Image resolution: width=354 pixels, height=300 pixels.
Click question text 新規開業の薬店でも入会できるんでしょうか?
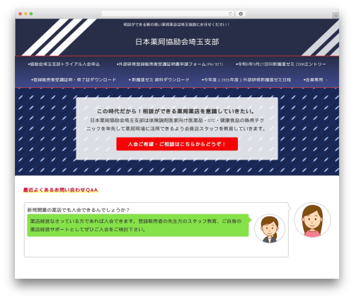click(79, 210)
